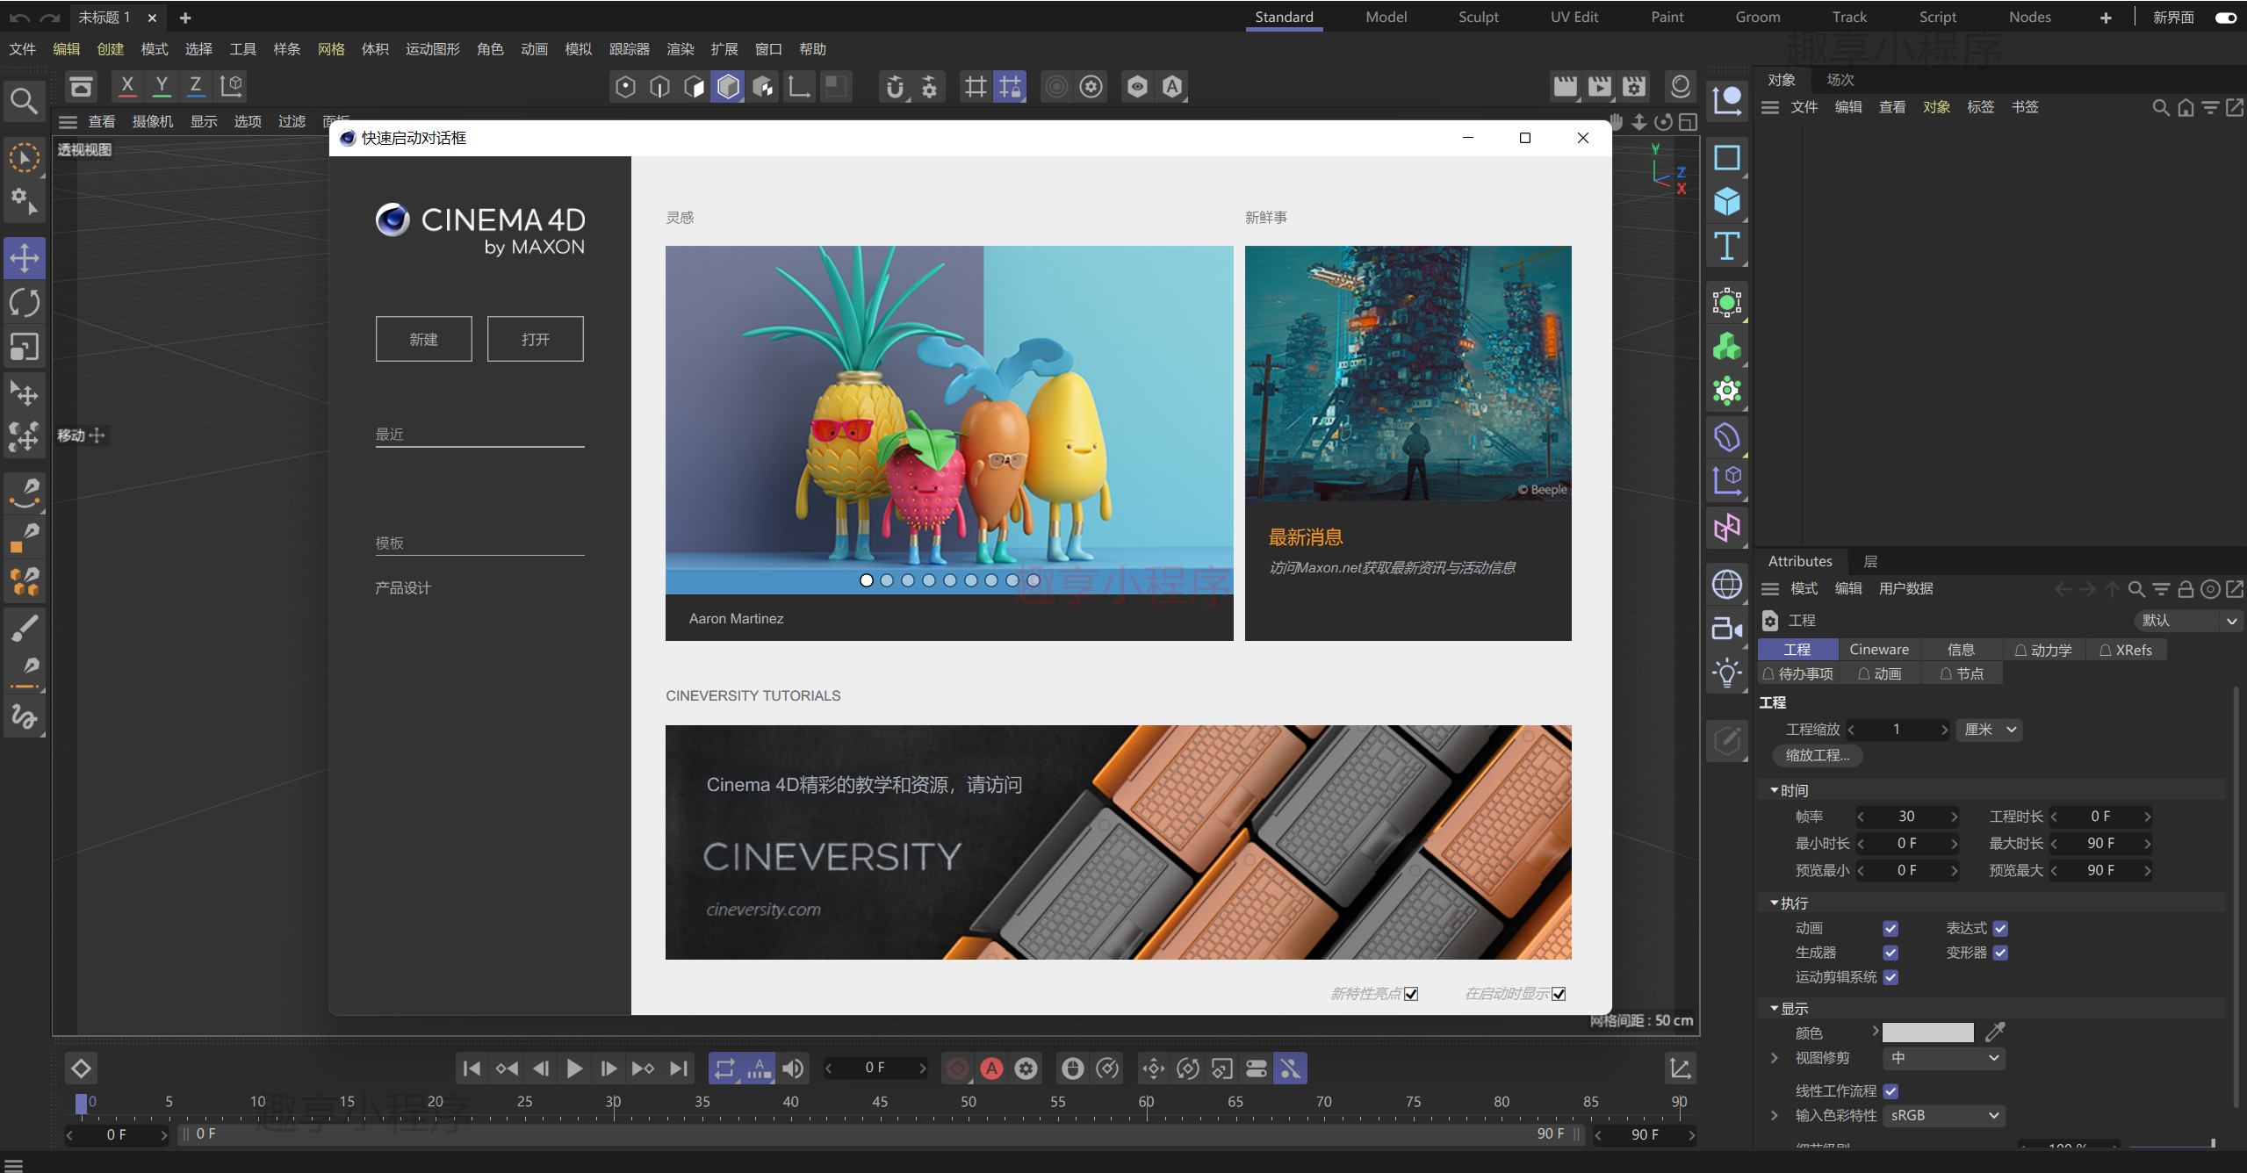
Task: Toggle loop playback icon
Action: (x=724, y=1069)
